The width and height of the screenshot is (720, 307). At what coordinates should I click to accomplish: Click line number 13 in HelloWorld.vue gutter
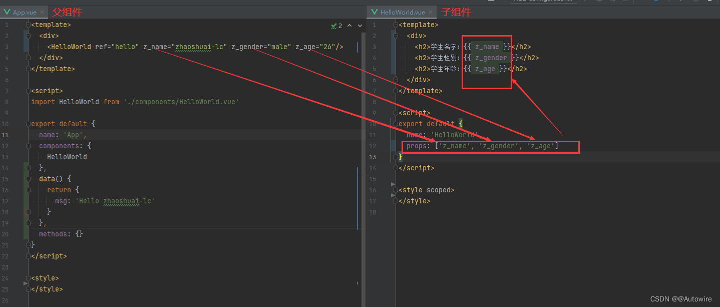click(373, 157)
